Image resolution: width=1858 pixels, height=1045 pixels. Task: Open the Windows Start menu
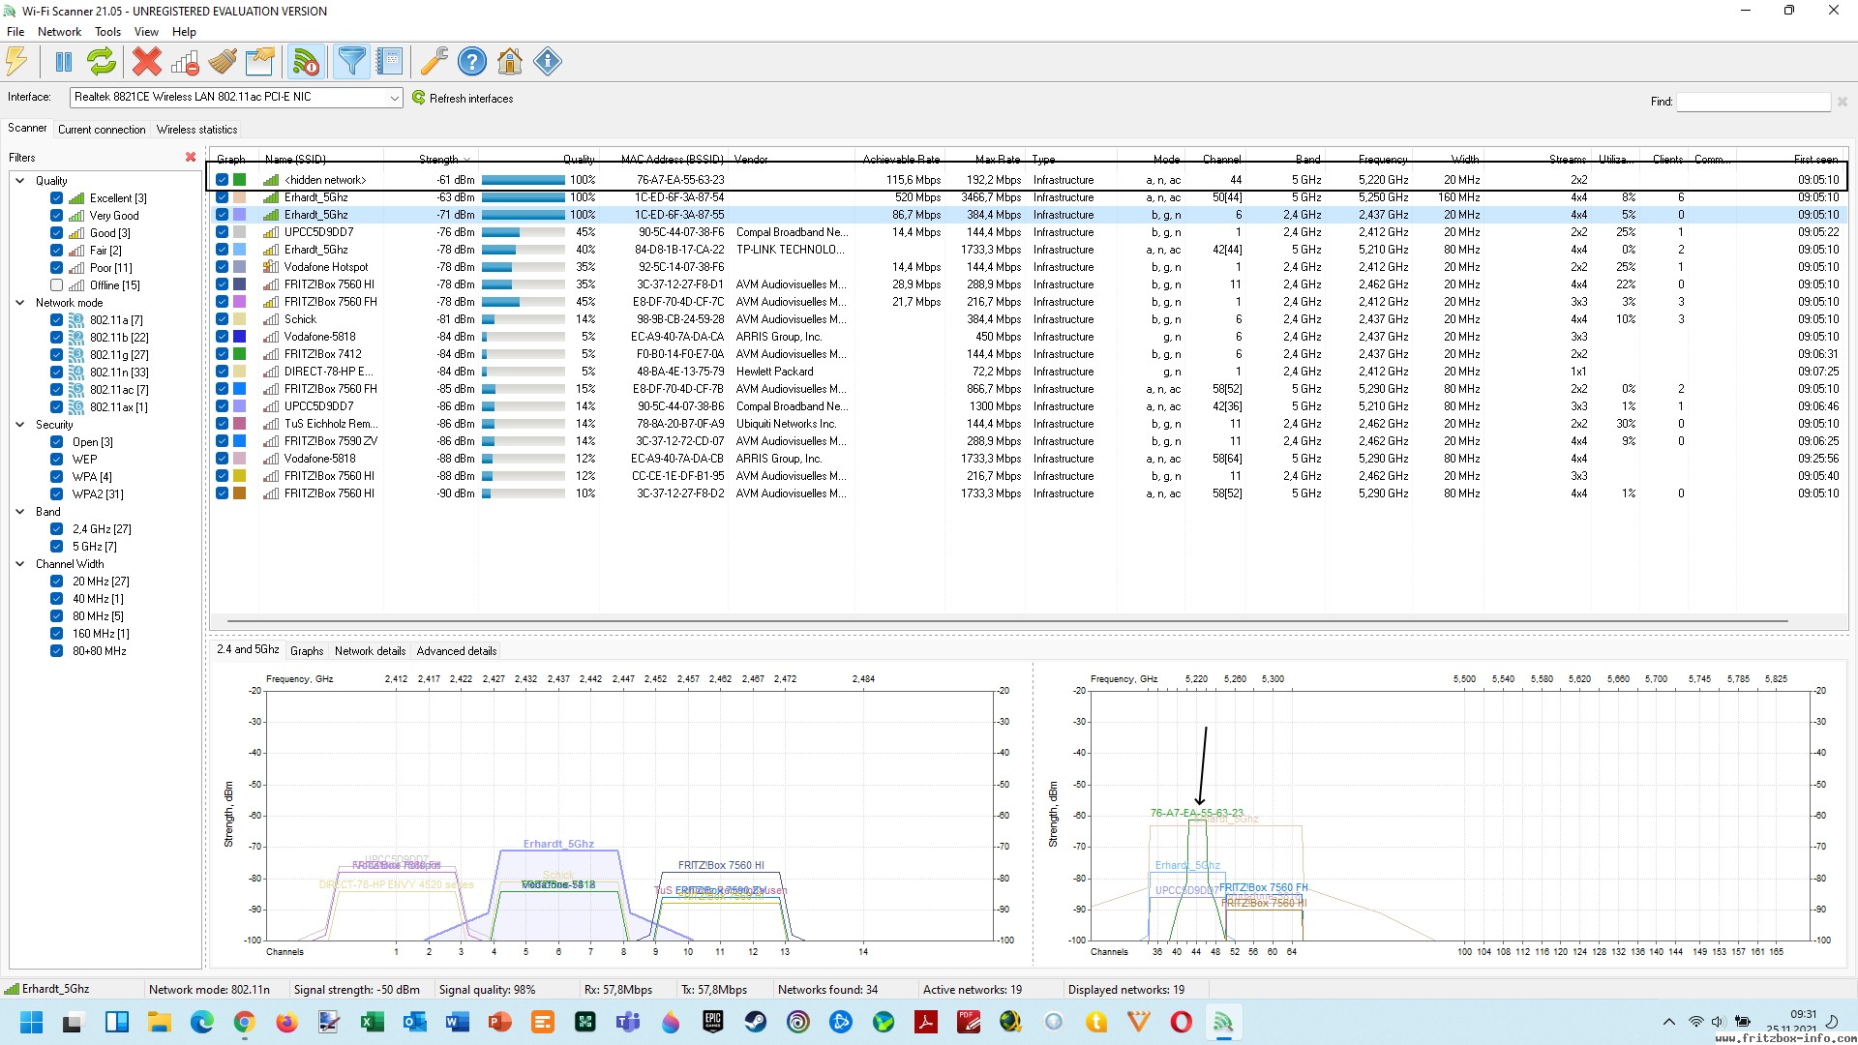click(x=31, y=1022)
